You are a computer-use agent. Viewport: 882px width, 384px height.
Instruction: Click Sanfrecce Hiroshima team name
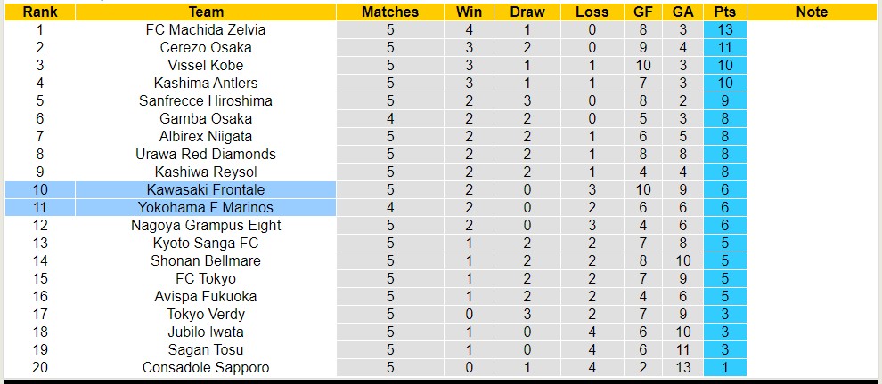point(206,100)
